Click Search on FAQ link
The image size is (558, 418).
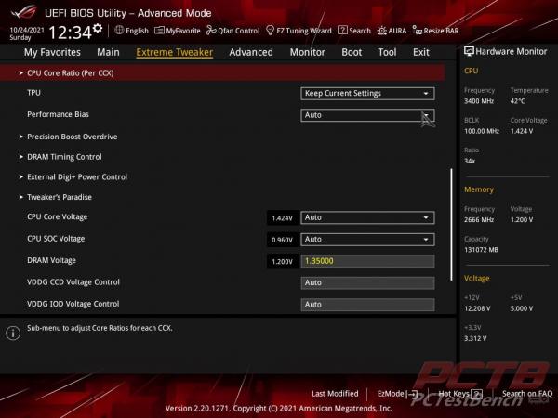pos(527,394)
